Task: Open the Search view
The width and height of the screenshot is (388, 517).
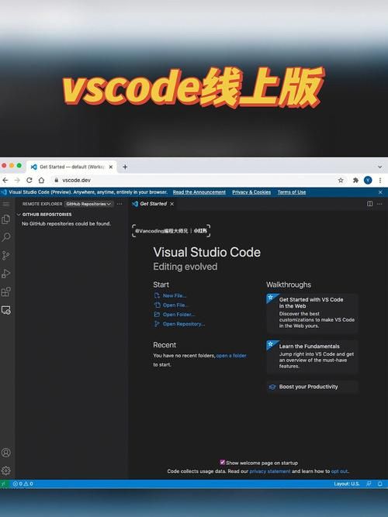Action: click(x=6, y=237)
